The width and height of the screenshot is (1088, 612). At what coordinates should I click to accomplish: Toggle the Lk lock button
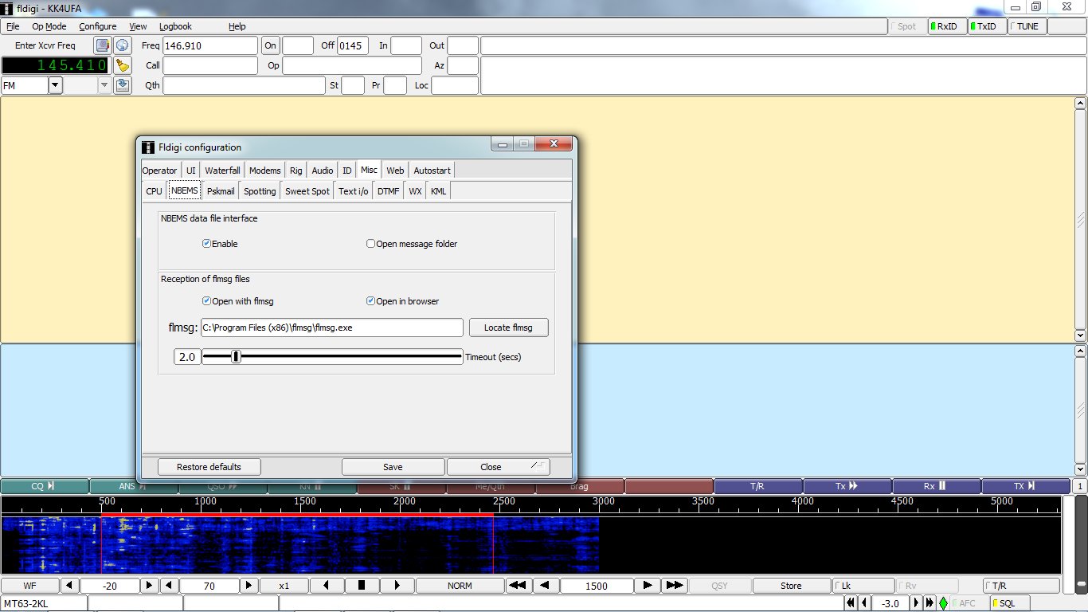(x=864, y=585)
